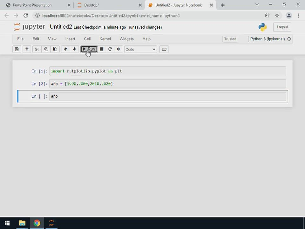Open the View menu
Viewport: 305px width, 229px height.
(x=52, y=39)
